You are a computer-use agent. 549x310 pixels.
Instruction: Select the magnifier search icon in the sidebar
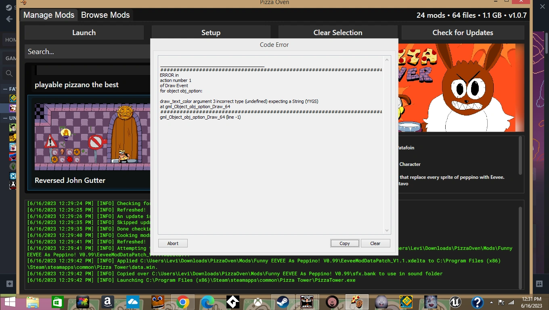9,73
